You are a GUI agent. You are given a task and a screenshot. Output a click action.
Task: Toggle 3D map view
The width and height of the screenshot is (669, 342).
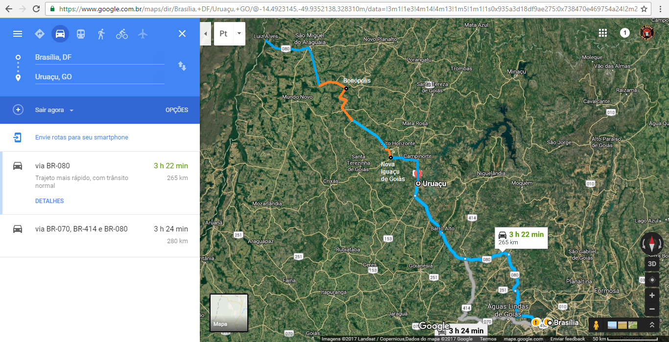tap(652, 264)
